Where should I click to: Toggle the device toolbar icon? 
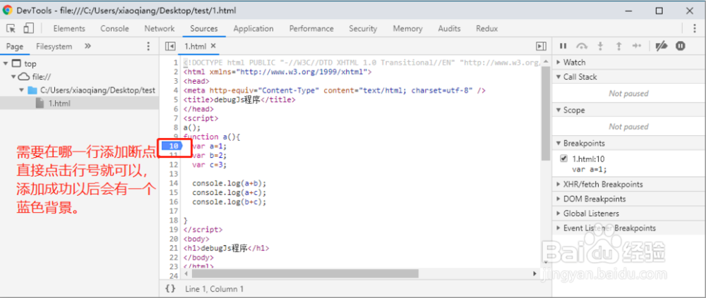pyautogui.click(x=28, y=28)
